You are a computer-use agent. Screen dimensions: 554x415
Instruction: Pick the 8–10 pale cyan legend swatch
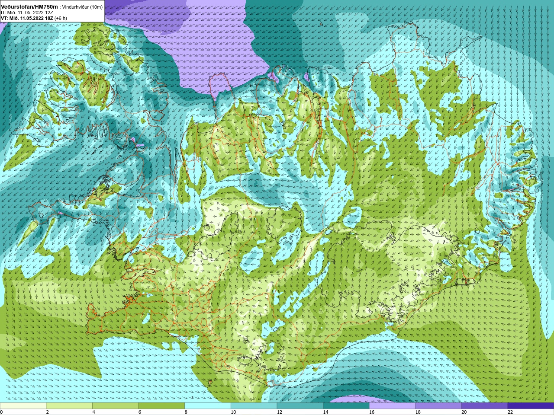(208, 406)
